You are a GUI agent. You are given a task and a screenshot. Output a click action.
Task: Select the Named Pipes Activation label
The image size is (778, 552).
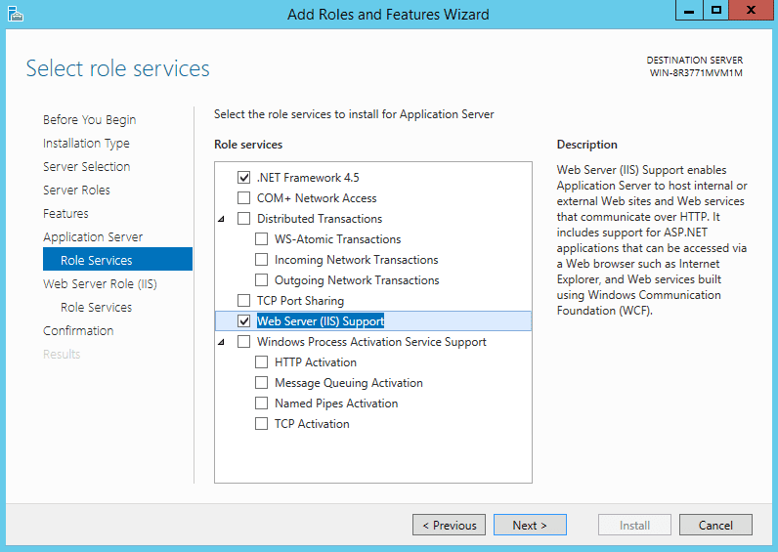[336, 403]
